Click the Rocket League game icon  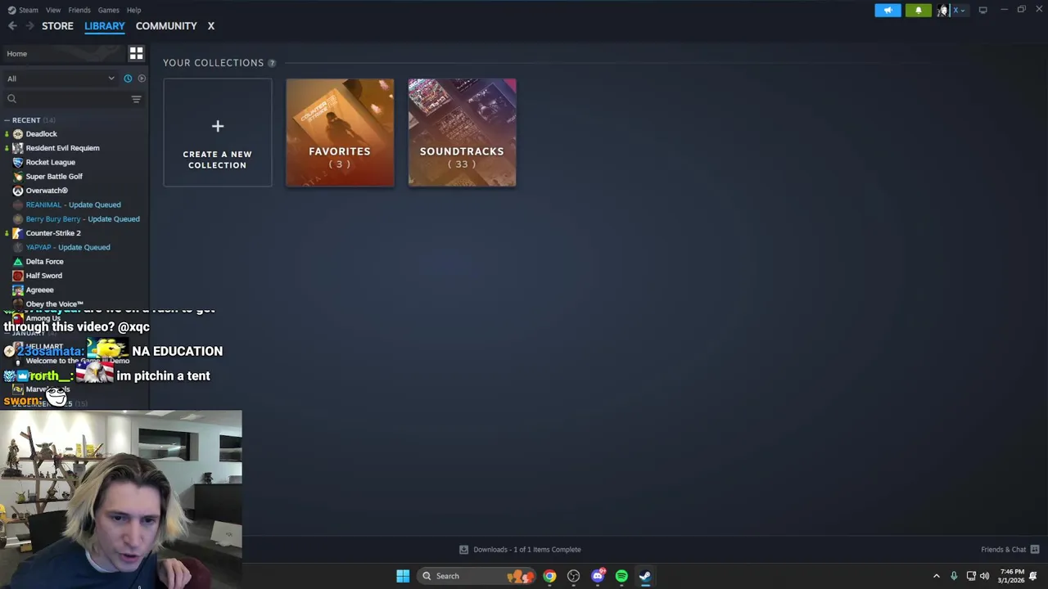coord(18,162)
